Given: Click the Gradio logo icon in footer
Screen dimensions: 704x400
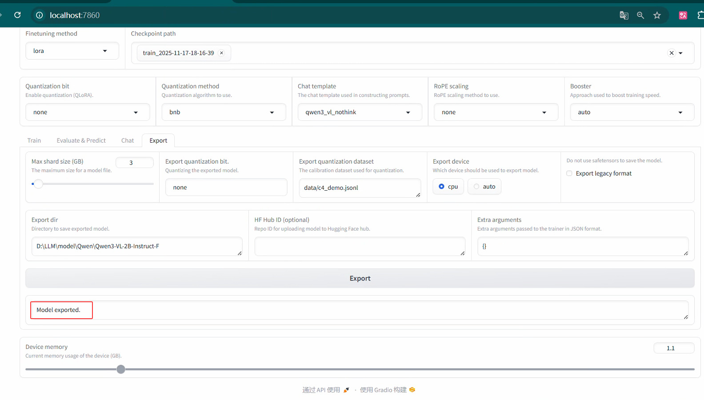Looking at the screenshot, I should tap(412, 390).
